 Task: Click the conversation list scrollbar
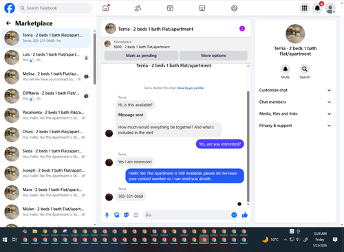click(94, 59)
